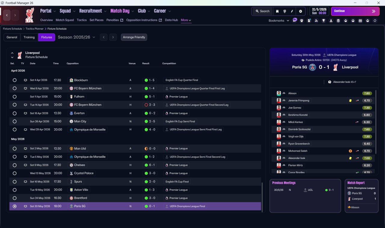Open the Season 2025/26 selector
Viewport: 385px width, 228px height.
pos(76,37)
